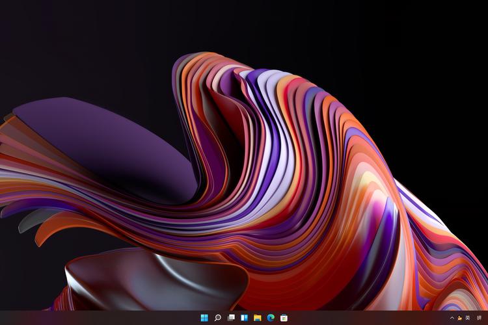Click the empty taskbar area left of Start
This screenshot has width=488, height=325.
(98, 318)
